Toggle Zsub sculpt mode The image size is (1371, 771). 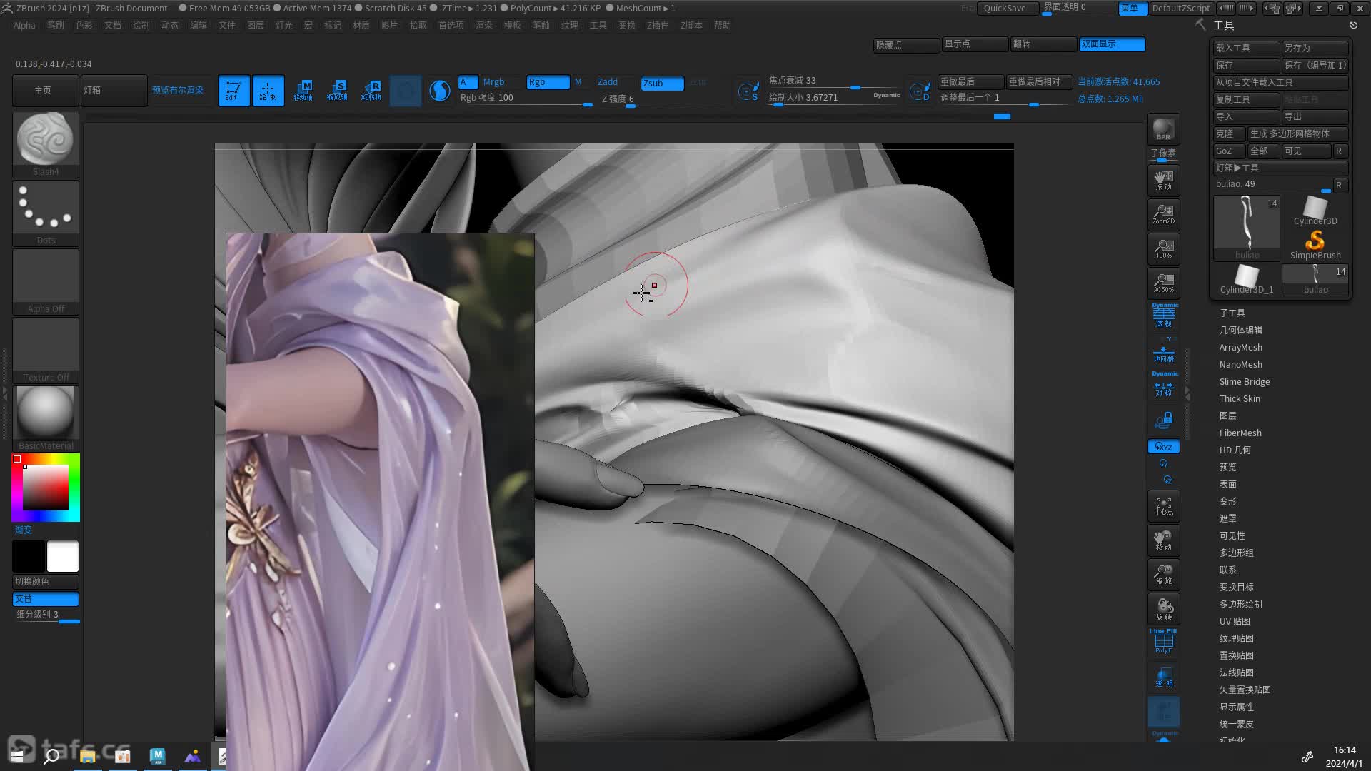coord(662,83)
